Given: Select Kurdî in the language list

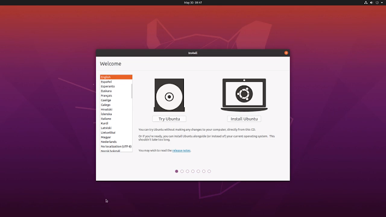Looking at the screenshot, I should (x=116, y=123).
